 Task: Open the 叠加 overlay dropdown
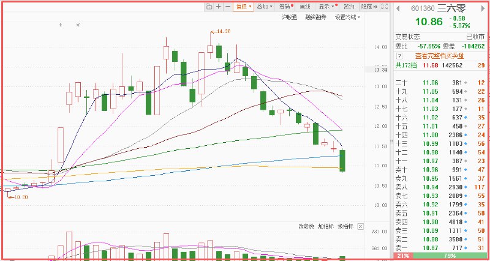pos(265,7)
